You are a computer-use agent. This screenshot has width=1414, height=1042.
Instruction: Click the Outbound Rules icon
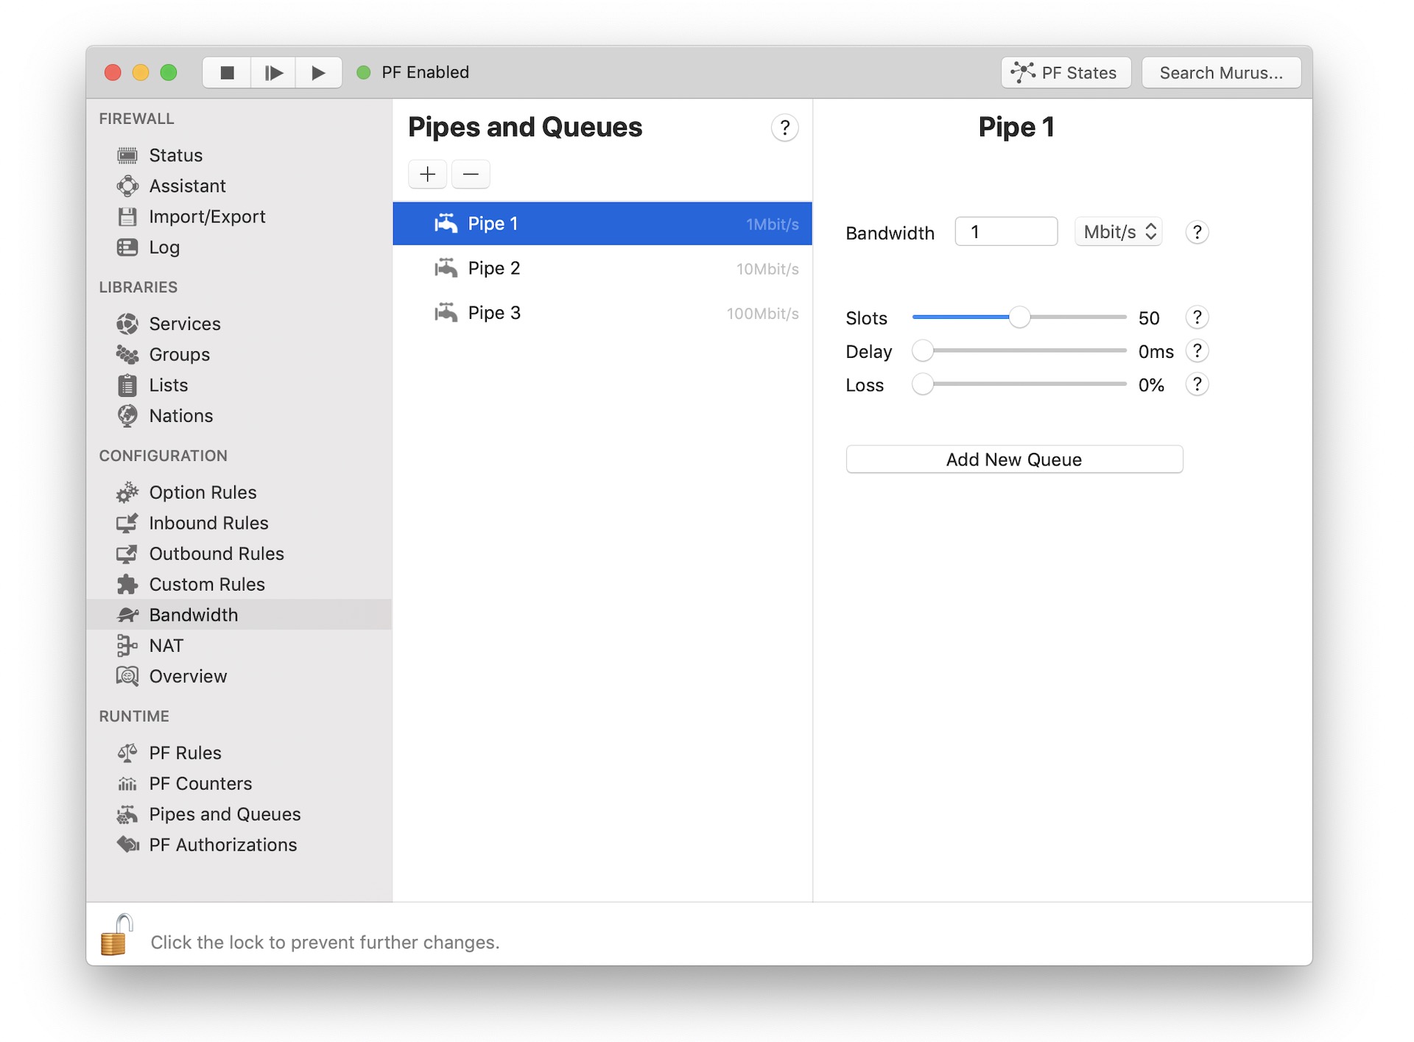pos(127,554)
